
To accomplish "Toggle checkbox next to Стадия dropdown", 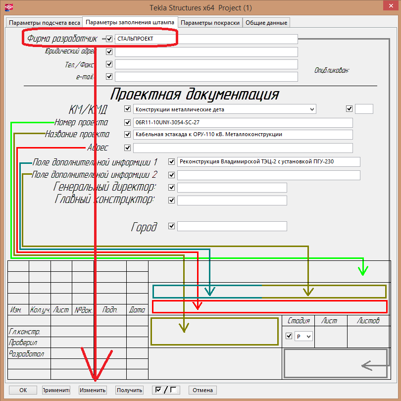I will (x=289, y=336).
